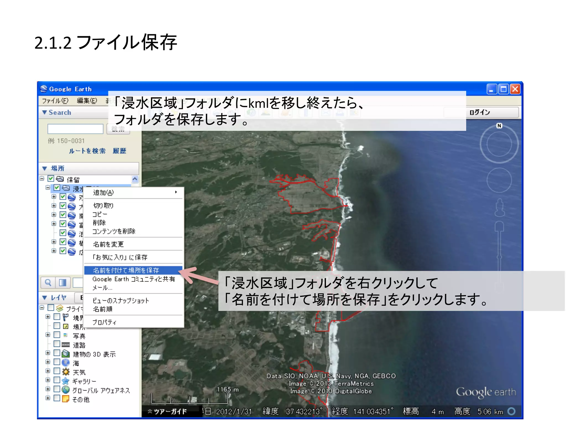Click the 道路 road layer icon
Image resolution: width=566 pixels, height=424 pixels.
pos(65,344)
